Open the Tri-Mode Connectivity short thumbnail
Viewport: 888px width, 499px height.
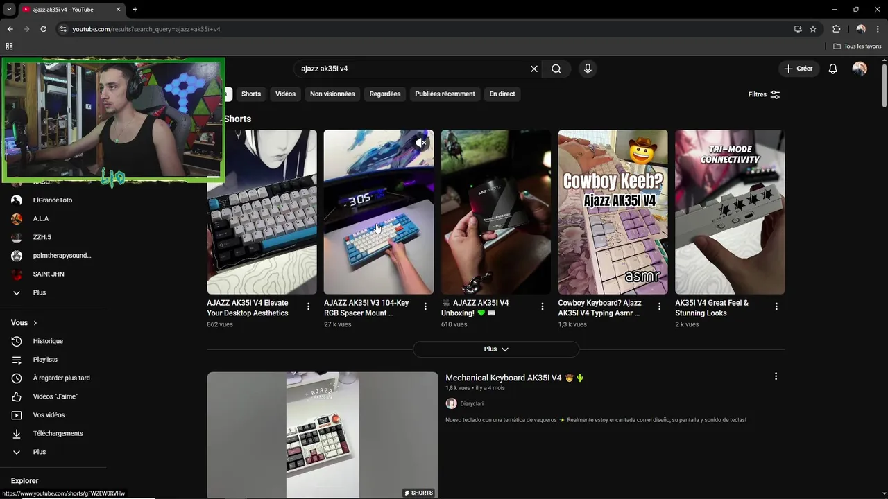730,212
